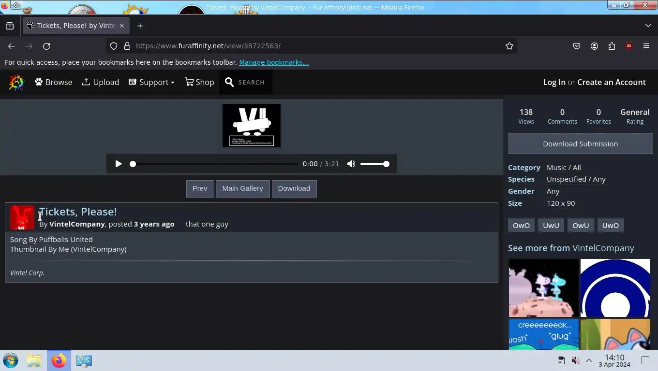Play the audio submission
The image size is (658, 371).
119,164
